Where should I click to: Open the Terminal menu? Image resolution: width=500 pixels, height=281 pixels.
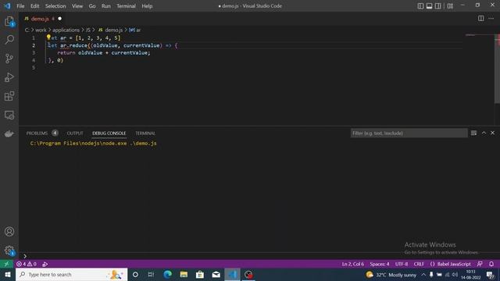tap(126, 6)
